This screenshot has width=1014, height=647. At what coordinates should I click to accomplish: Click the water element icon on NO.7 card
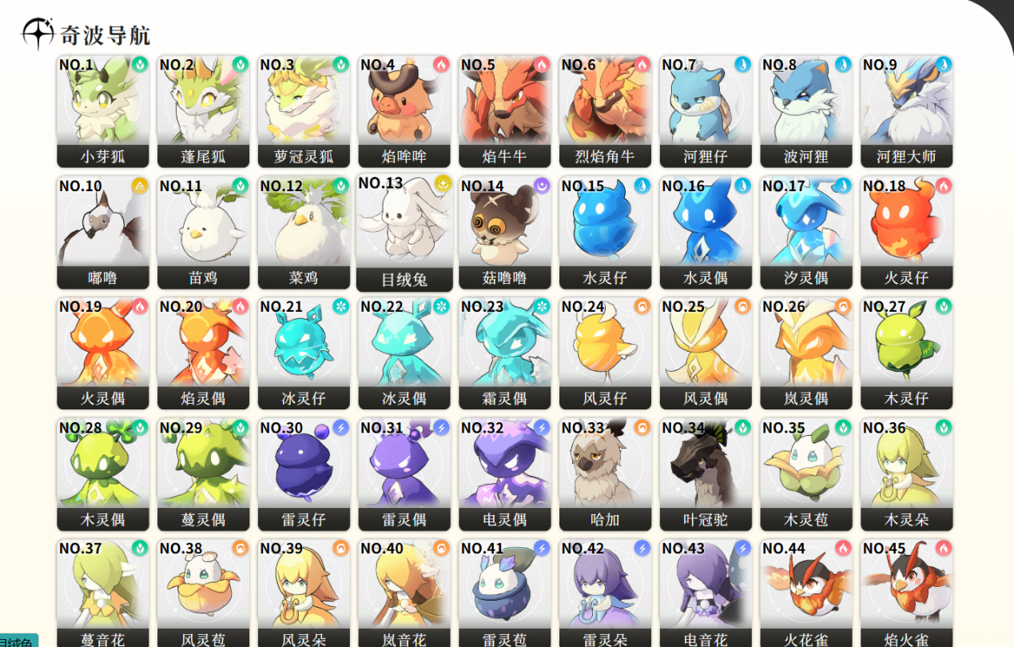coord(742,64)
